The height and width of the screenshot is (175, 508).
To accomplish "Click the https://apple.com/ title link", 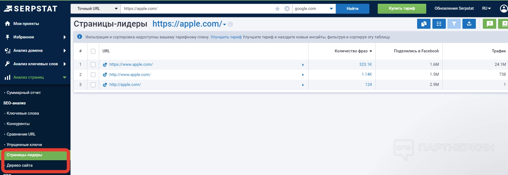I will click(x=187, y=24).
